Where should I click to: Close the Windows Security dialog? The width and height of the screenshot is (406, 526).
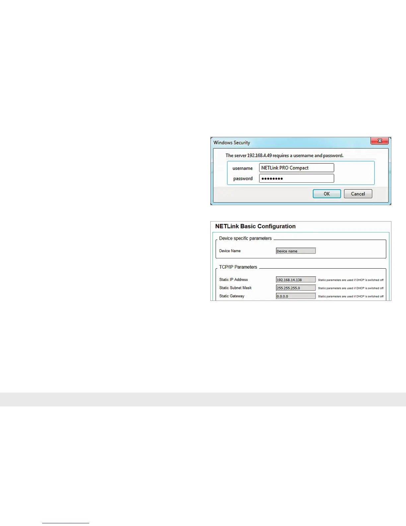380,141
